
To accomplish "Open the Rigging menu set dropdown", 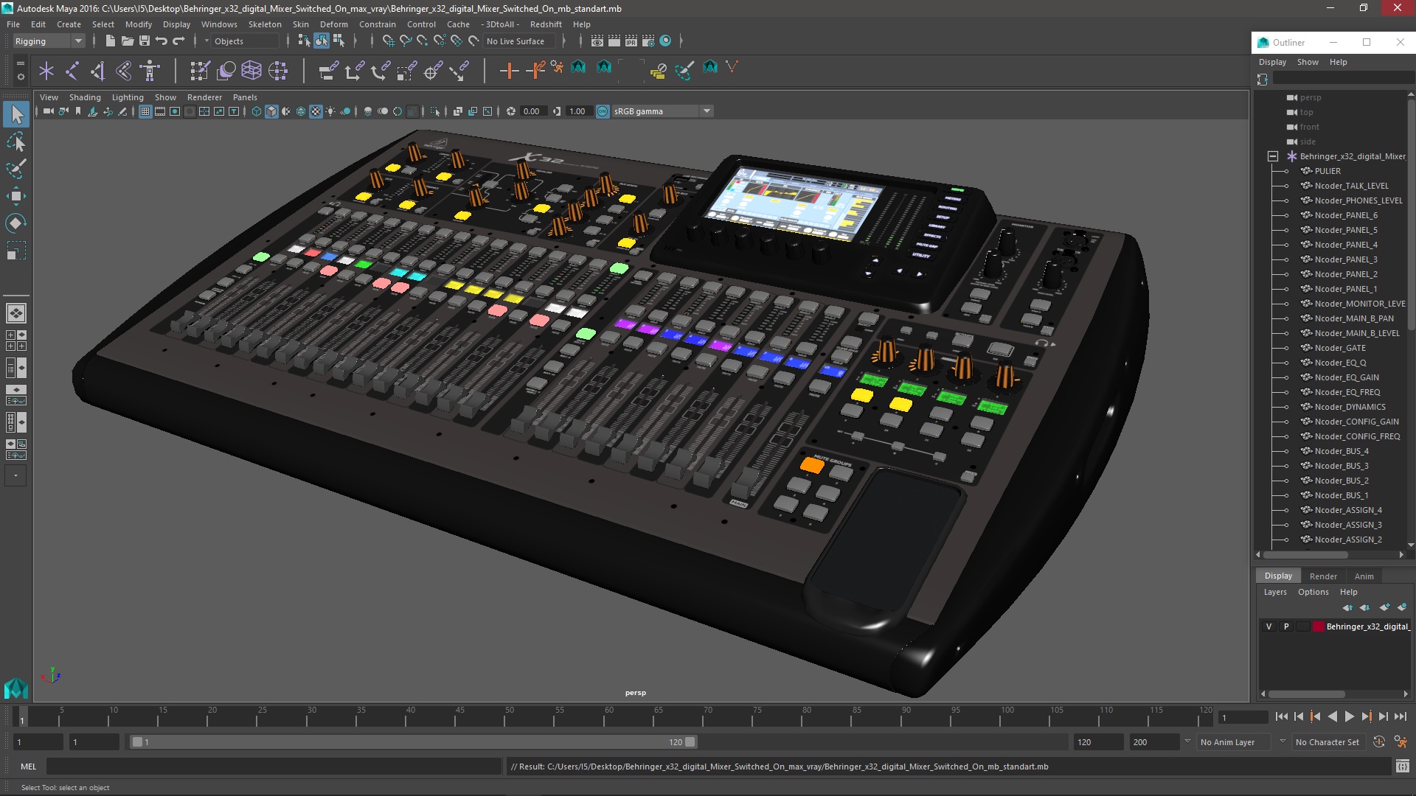I will point(49,41).
